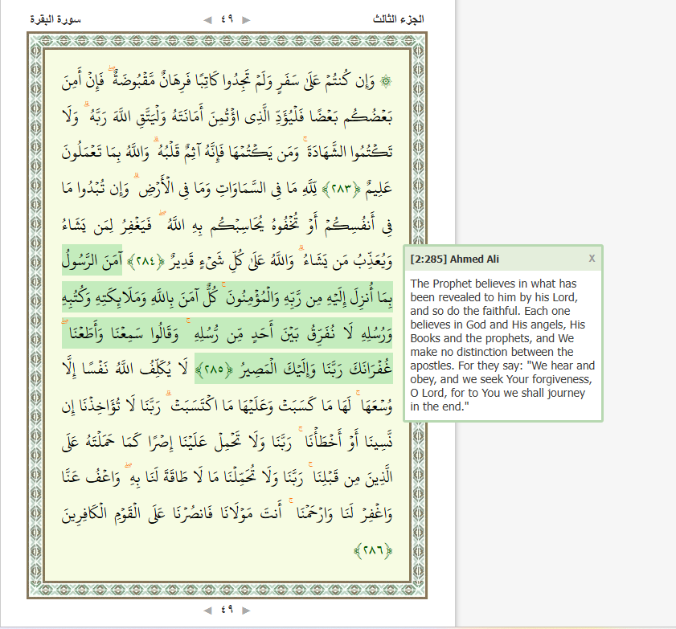Click the translation text "The Prophet believes"
Image resolution: width=676 pixels, height=629 pixels.
click(x=457, y=284)
